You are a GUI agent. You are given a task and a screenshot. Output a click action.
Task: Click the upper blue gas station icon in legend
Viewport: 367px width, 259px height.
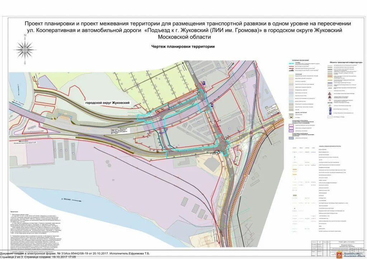[x=330, y=109]
